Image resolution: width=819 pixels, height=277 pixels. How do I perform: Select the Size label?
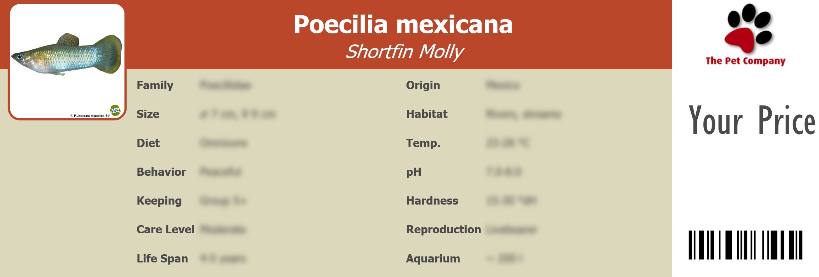(148, 114)
